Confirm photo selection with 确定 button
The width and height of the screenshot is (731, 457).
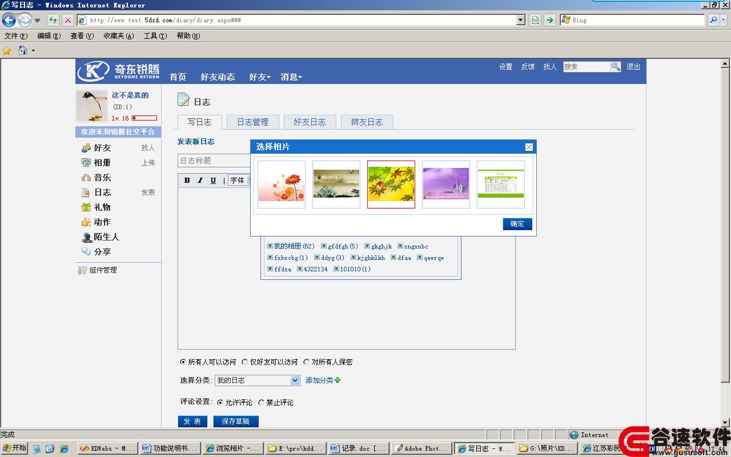click(517, 224)
